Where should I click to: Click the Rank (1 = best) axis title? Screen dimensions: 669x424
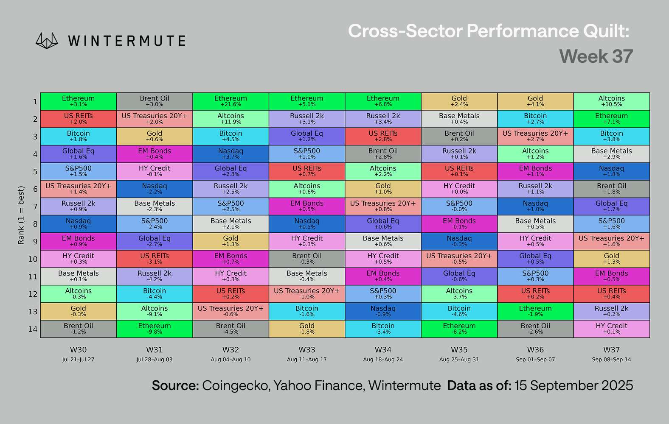click(21, 215)
